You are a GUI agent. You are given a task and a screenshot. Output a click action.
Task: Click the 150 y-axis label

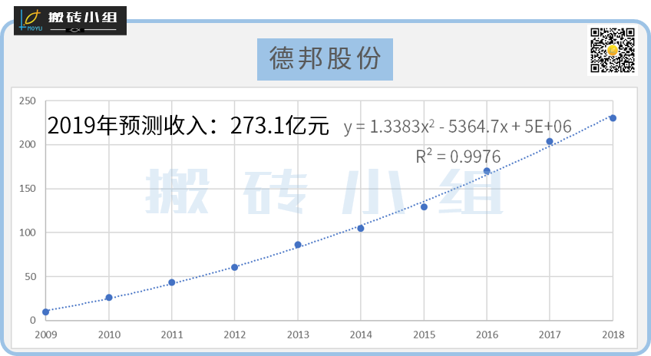[x=28, y=189]
